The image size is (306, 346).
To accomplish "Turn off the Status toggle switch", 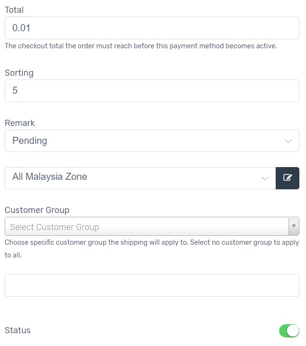I will pos(289,330).
